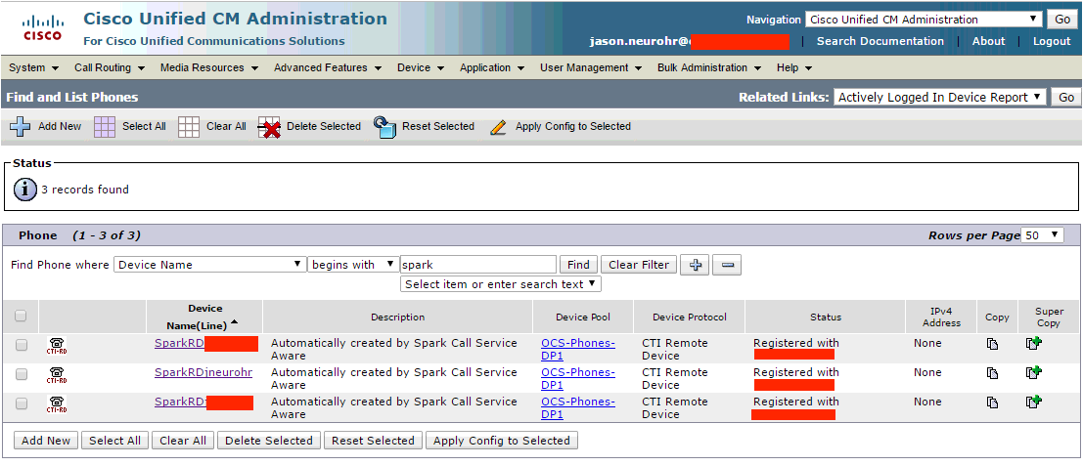Open Search Documentation link

(x=880, y=41)
